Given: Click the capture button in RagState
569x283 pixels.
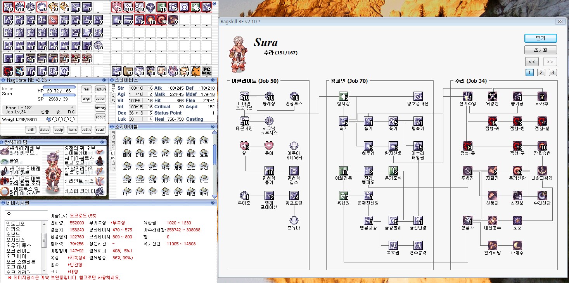Looking at the screenshot, I should click(x=100, y=89).
